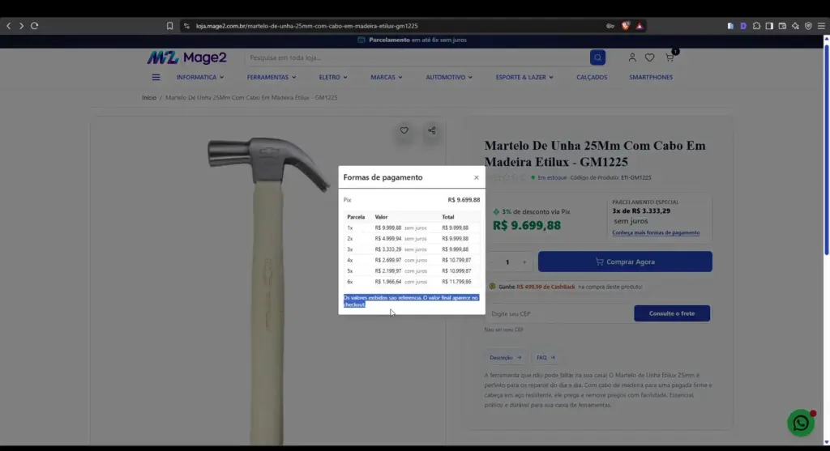Click the 1x installment row
The image size is (830, 451).
(412, 228)
